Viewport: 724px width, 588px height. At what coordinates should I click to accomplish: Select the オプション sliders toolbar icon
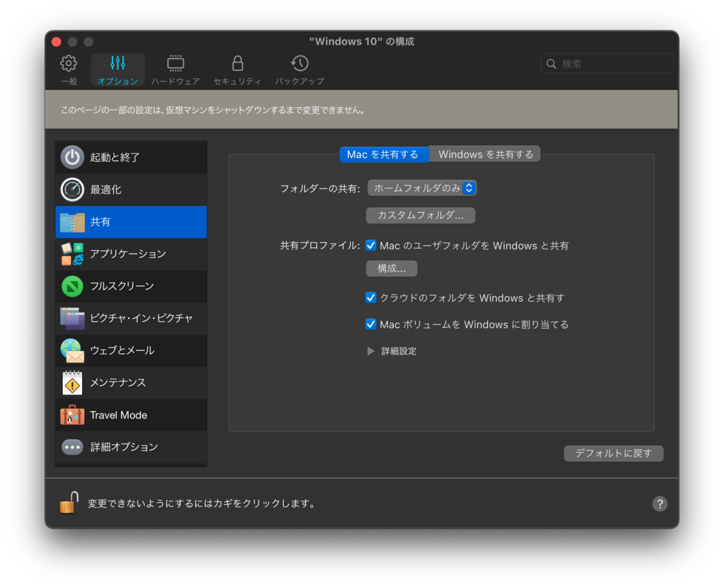click(x=118, y=63)
